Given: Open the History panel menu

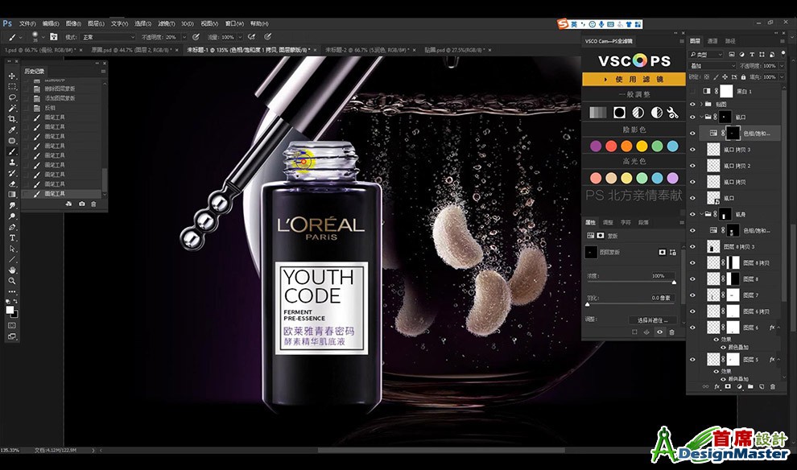Looking at the screenshot, I should (x=103, y=71).
